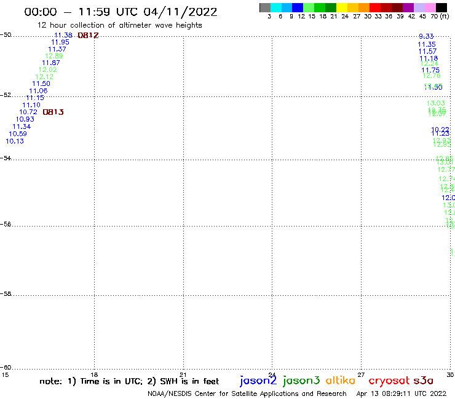The width and height of the screenshot is (455, 399).
Task: Click the jason2 satellite legend label
Action: 258,381
